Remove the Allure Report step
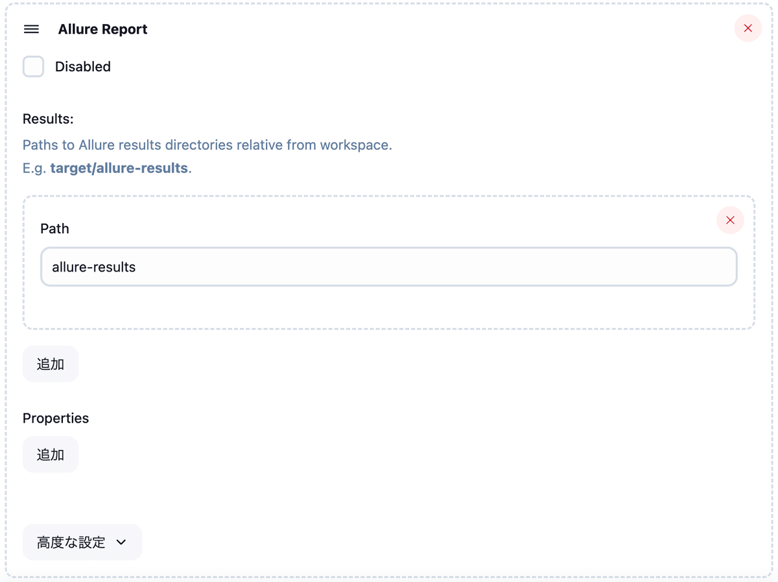The image size is (778, 582). pyautogui.click(x=748, y=29)
